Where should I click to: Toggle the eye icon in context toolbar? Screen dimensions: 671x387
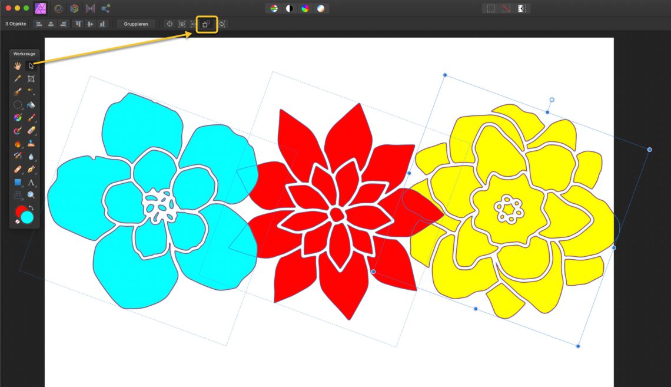(x=182, y=24)
